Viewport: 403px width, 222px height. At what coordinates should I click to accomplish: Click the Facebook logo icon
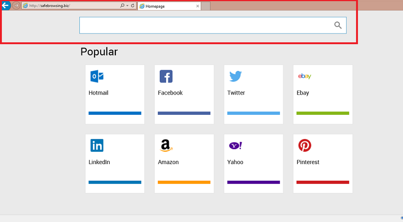(166, 76)
